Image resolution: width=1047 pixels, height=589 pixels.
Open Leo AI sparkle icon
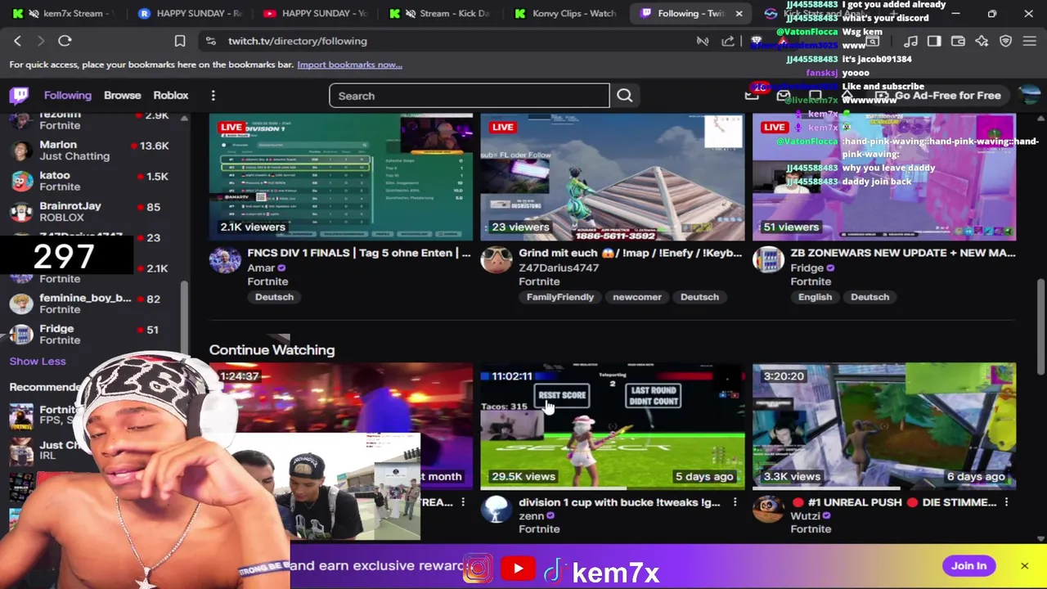pos(982,41)
